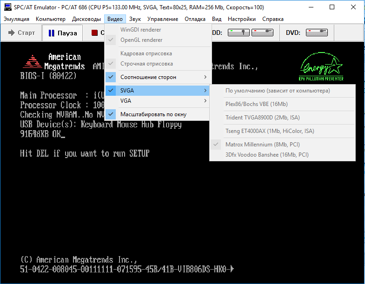365x284 pixels.
Task: Click the Старт toolbar button
Action: 21,33
